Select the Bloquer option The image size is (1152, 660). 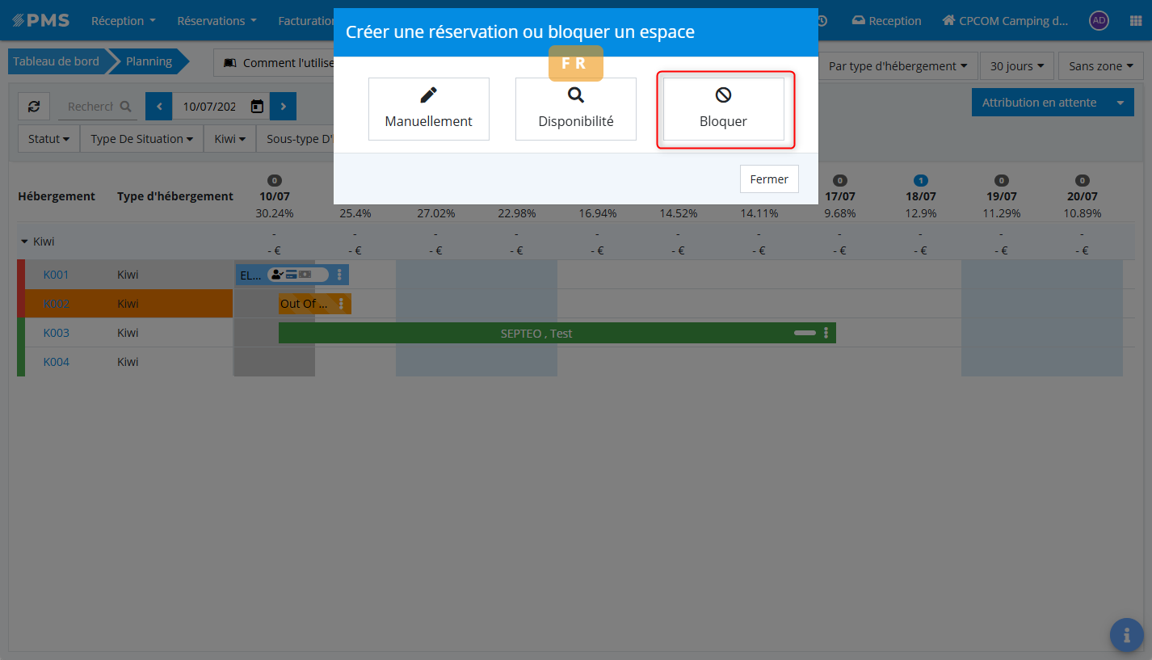[x=723, y=109]
